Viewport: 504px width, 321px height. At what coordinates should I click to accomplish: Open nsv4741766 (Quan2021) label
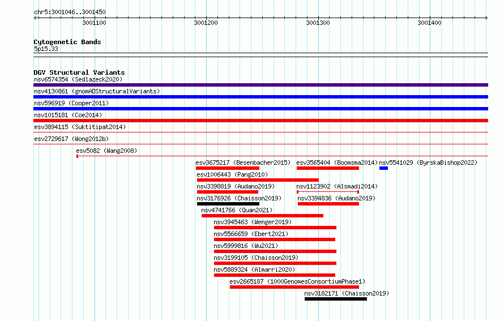point(237,210)
